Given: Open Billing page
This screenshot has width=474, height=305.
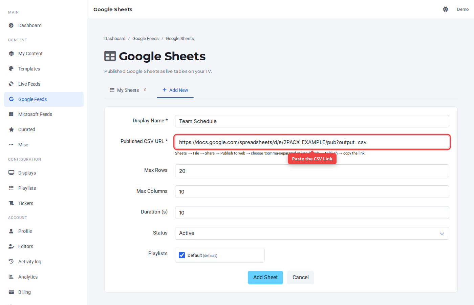Looking at the screenshot, I should [44, 292].
